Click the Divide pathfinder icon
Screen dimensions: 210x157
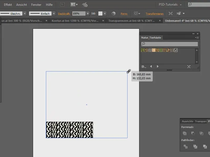(x=186, y=147)
